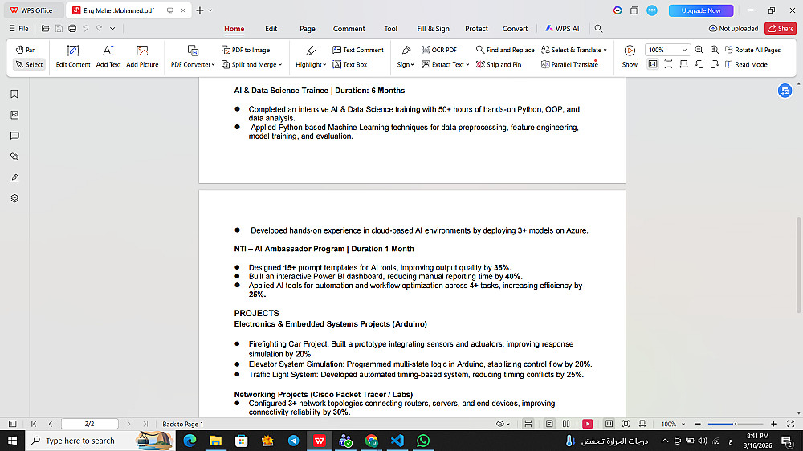Open the Protect tab
Screen dimensions: 803x451
476,29
